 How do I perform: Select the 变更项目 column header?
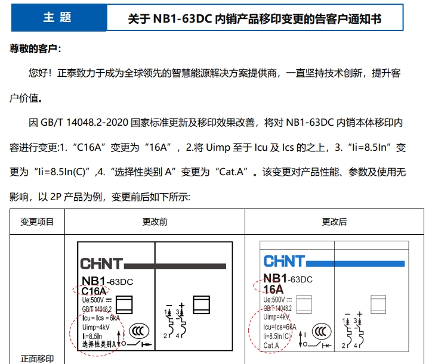coord(37,222)
